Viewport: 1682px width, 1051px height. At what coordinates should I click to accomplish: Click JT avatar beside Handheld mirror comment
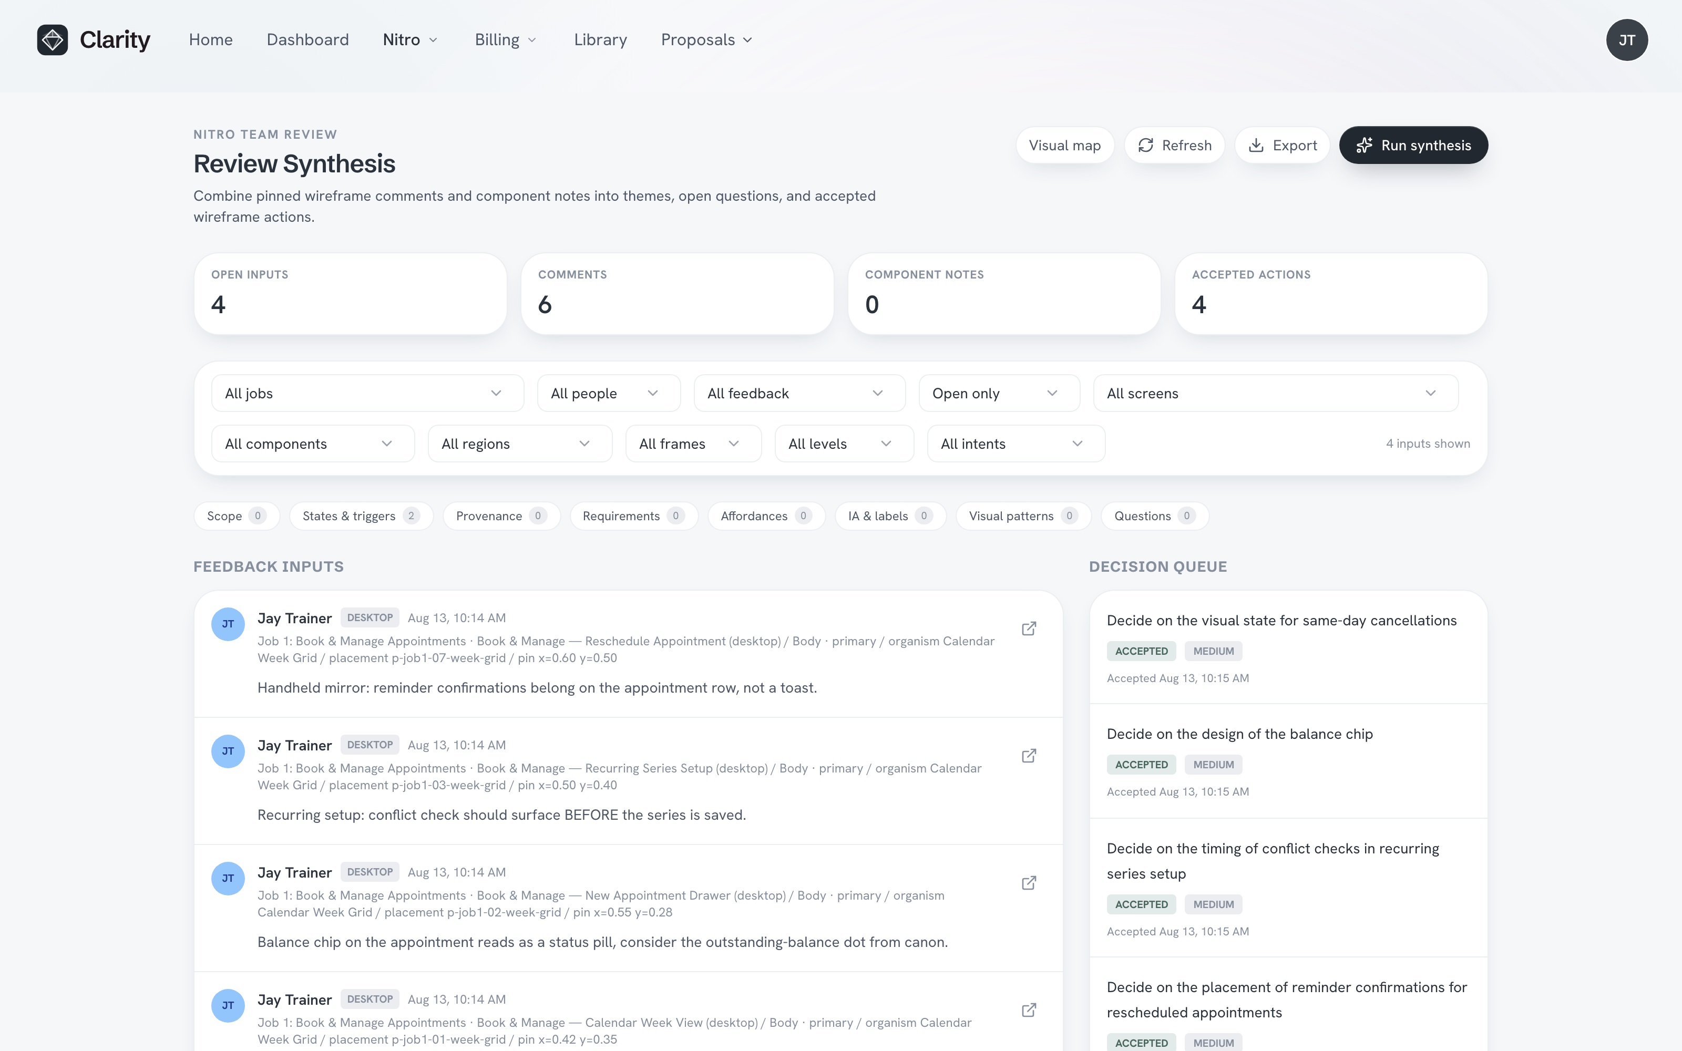(228, 624)
